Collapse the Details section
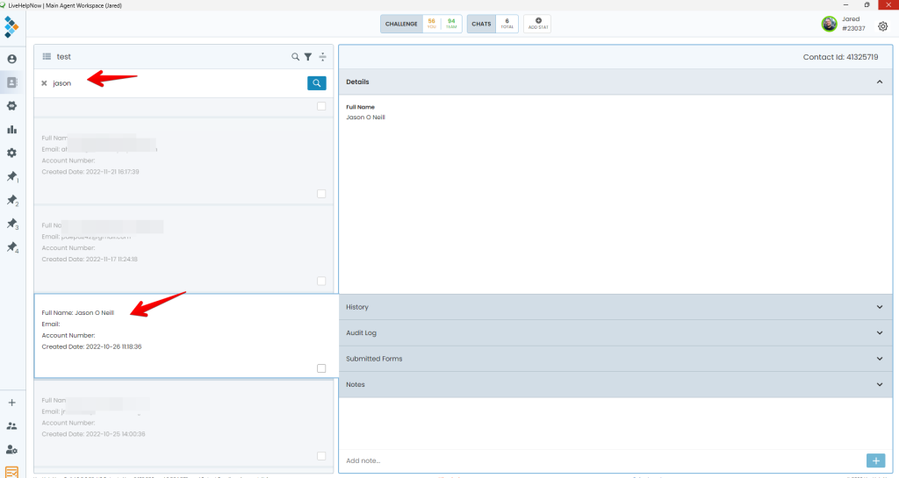The image size is (899, 478). [x=879, y=82]
